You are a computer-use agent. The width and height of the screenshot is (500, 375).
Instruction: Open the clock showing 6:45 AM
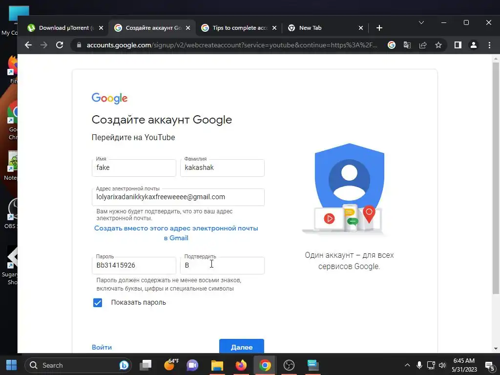click(464, 365)
